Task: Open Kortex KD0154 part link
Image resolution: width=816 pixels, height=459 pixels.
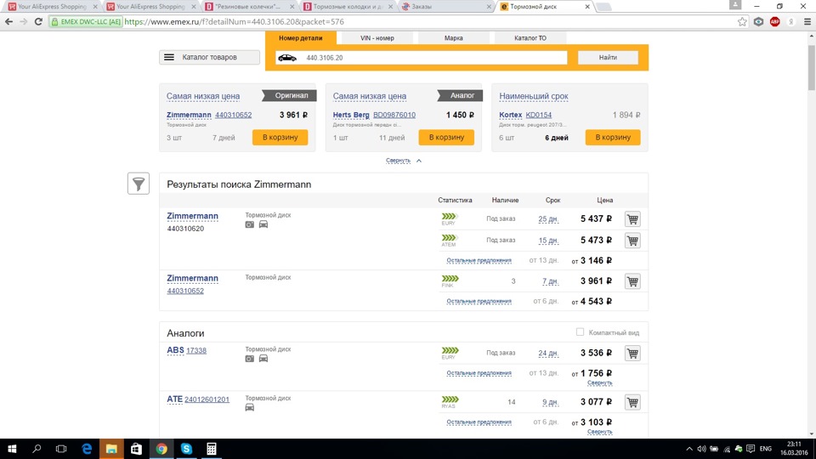Action: [x=539, y=115]
